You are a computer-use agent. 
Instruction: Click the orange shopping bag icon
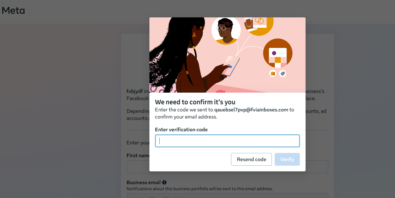[273, 73]
